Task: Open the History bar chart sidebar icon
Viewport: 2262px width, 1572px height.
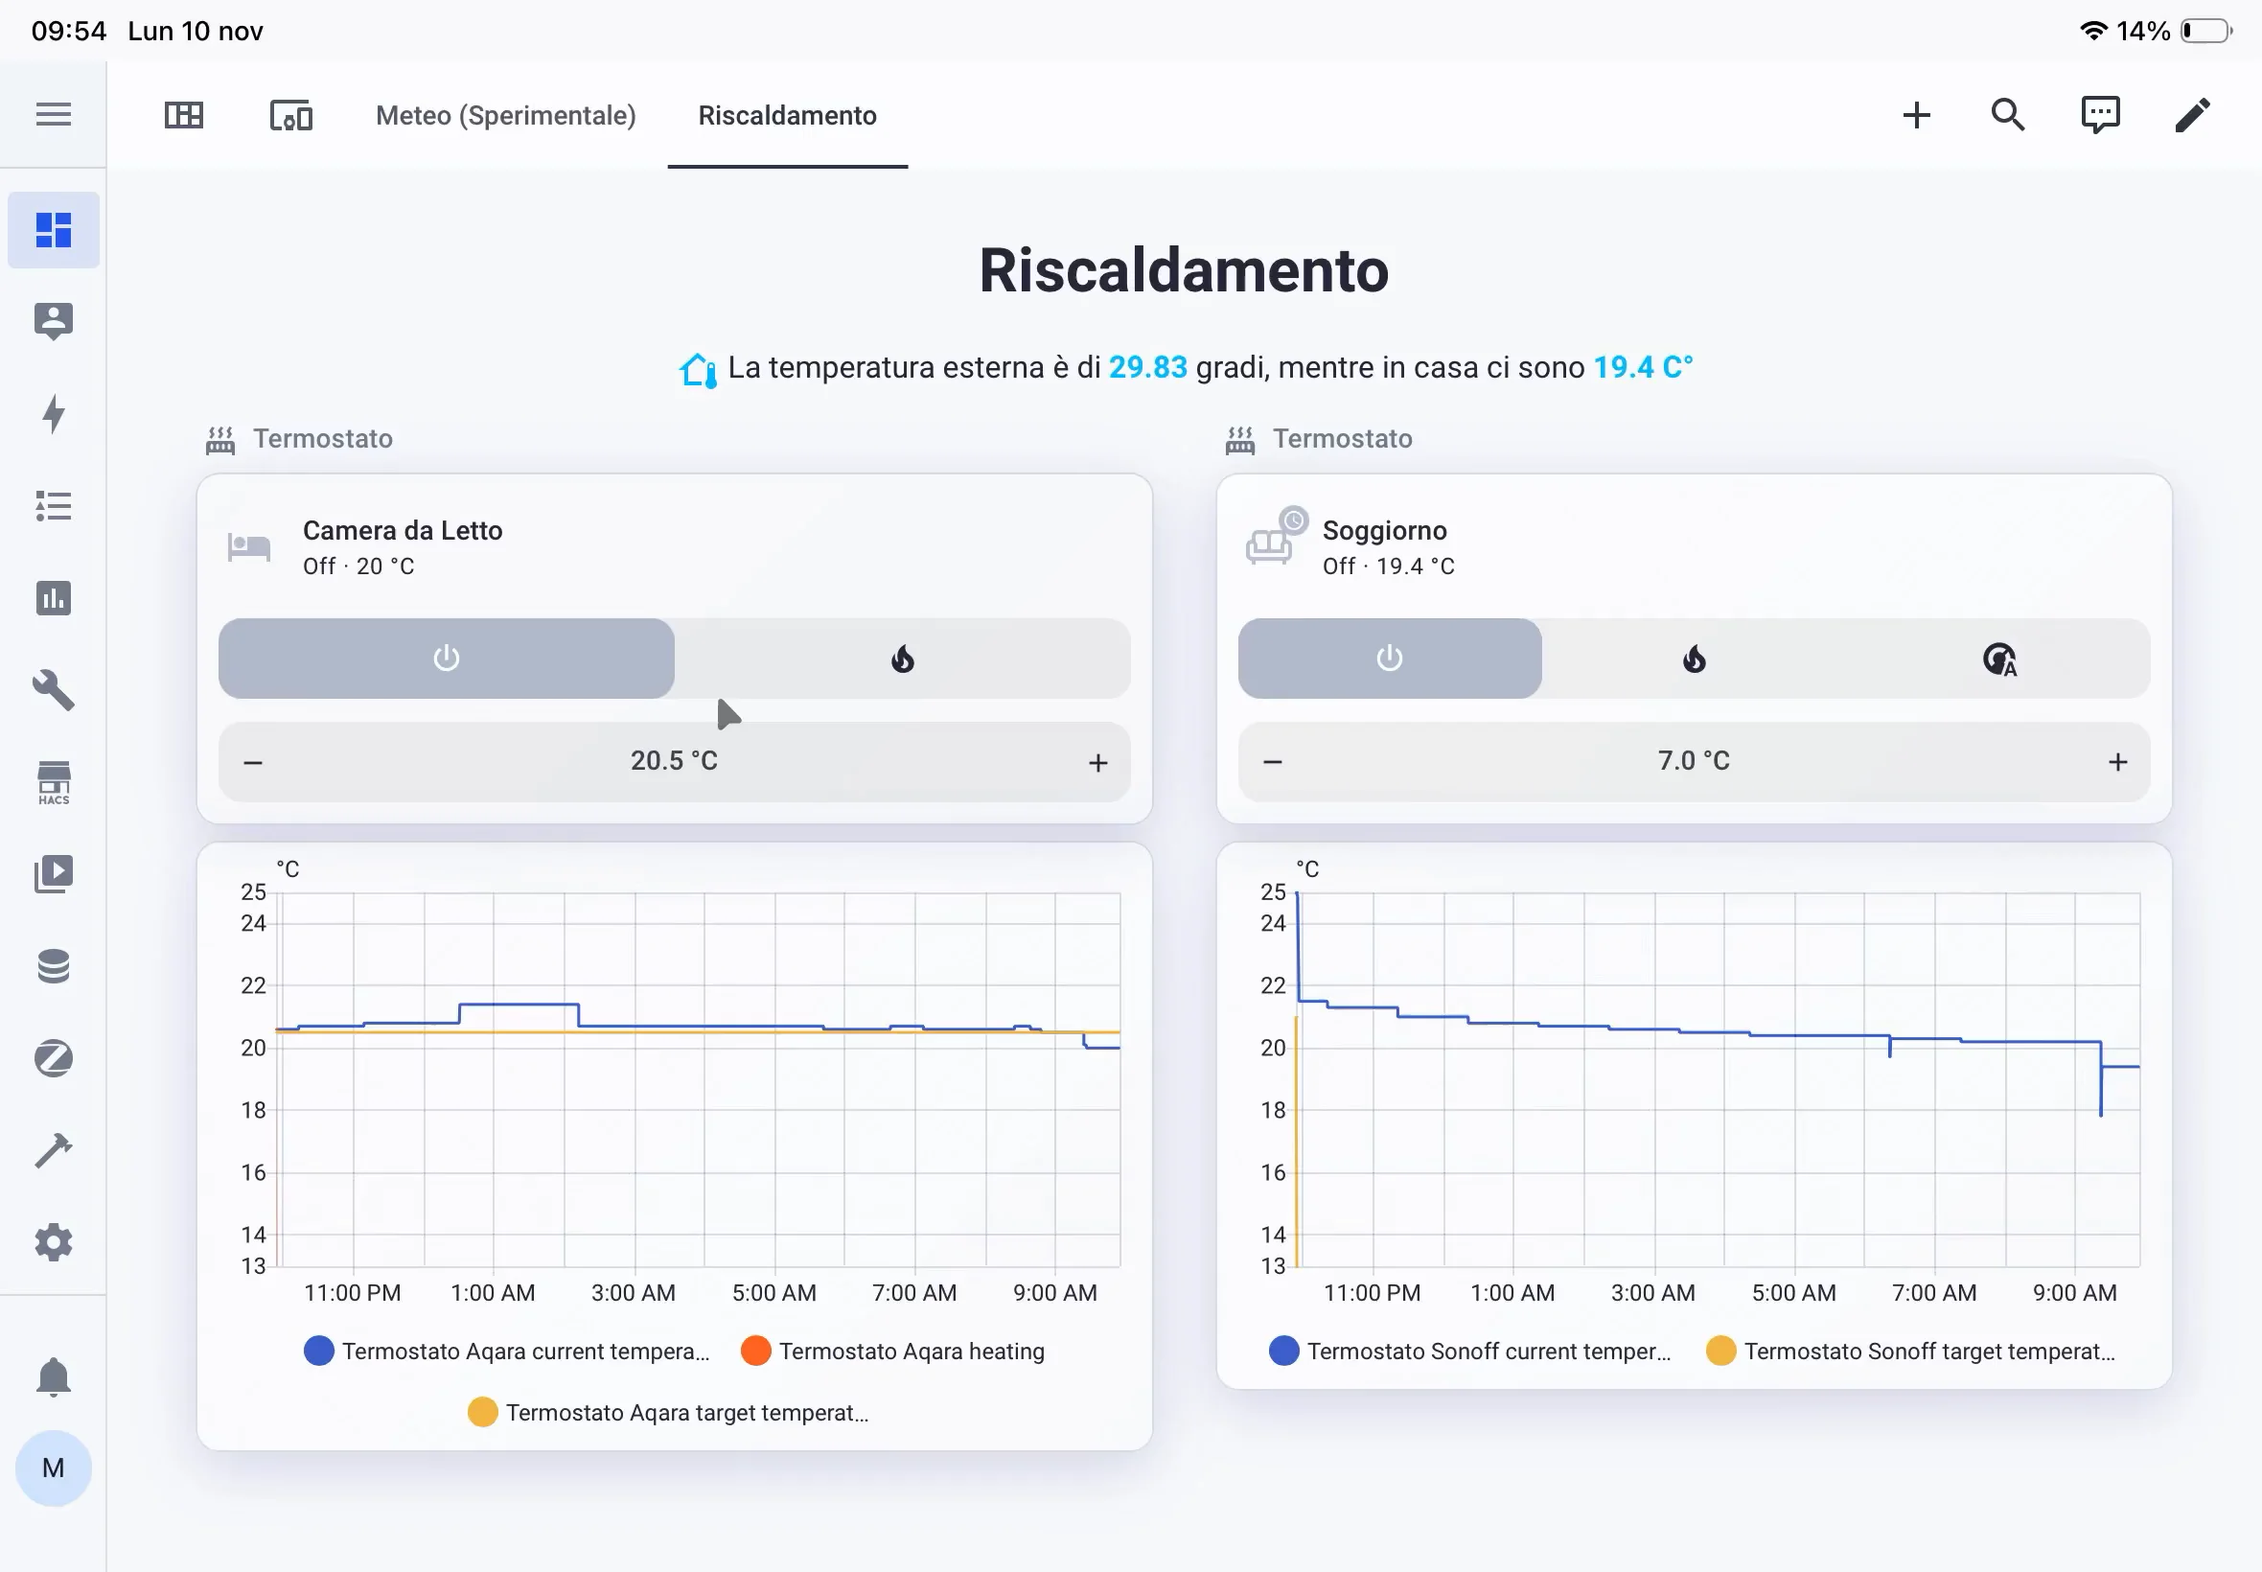Action: [x=53, y=598]
